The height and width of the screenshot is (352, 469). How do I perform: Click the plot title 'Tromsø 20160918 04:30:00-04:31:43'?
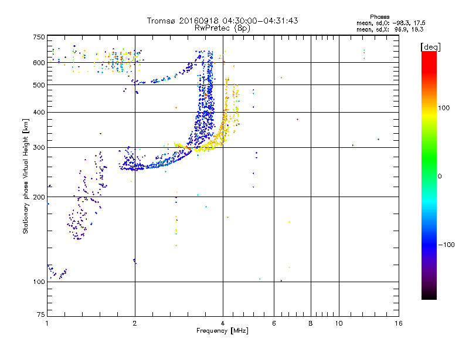coord(222,21)
